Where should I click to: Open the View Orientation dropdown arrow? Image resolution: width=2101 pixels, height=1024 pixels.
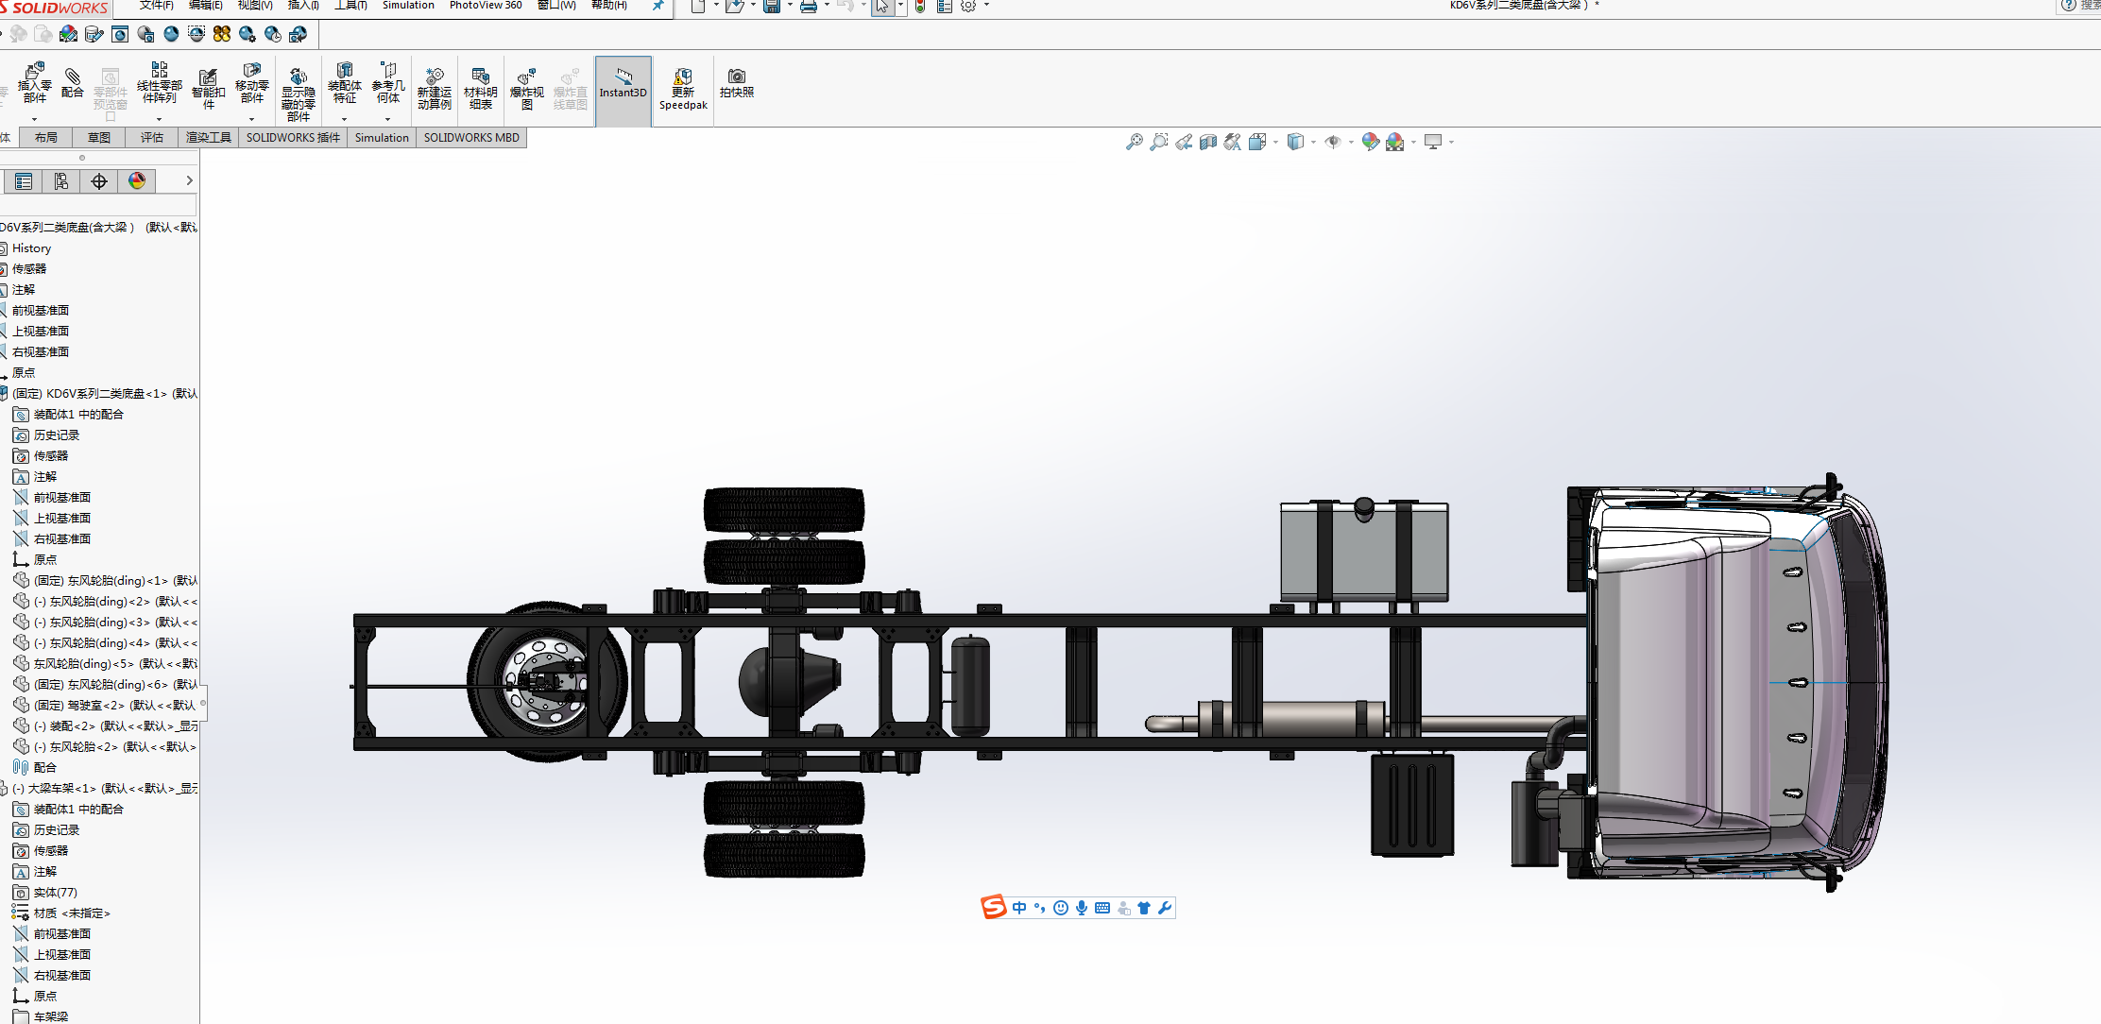pyautogui.click(x=1275, y=143)
